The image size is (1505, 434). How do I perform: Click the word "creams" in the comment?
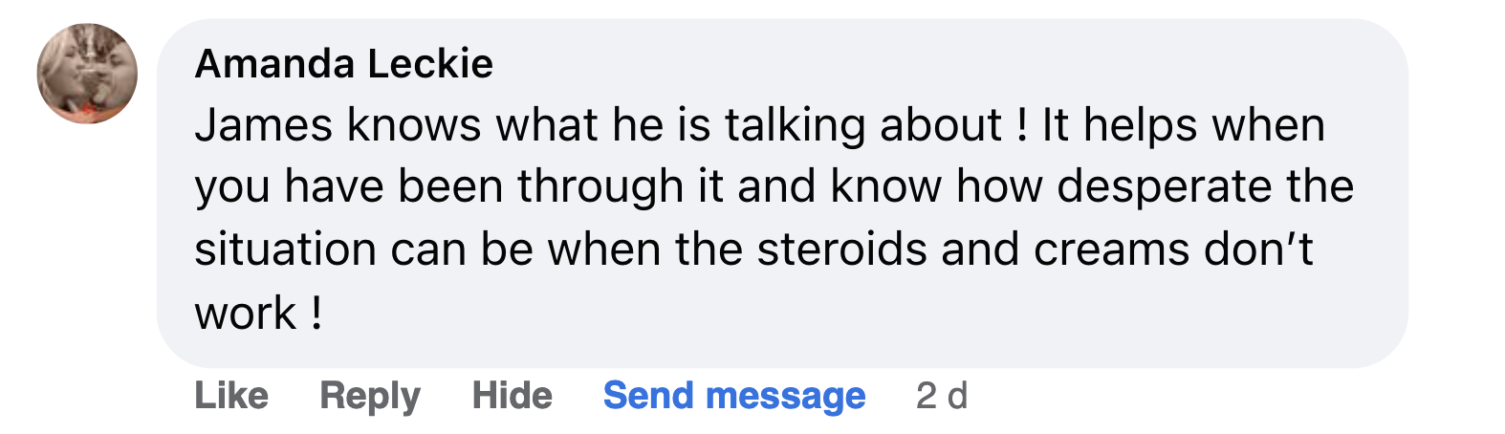click(x=1111, y=250)
